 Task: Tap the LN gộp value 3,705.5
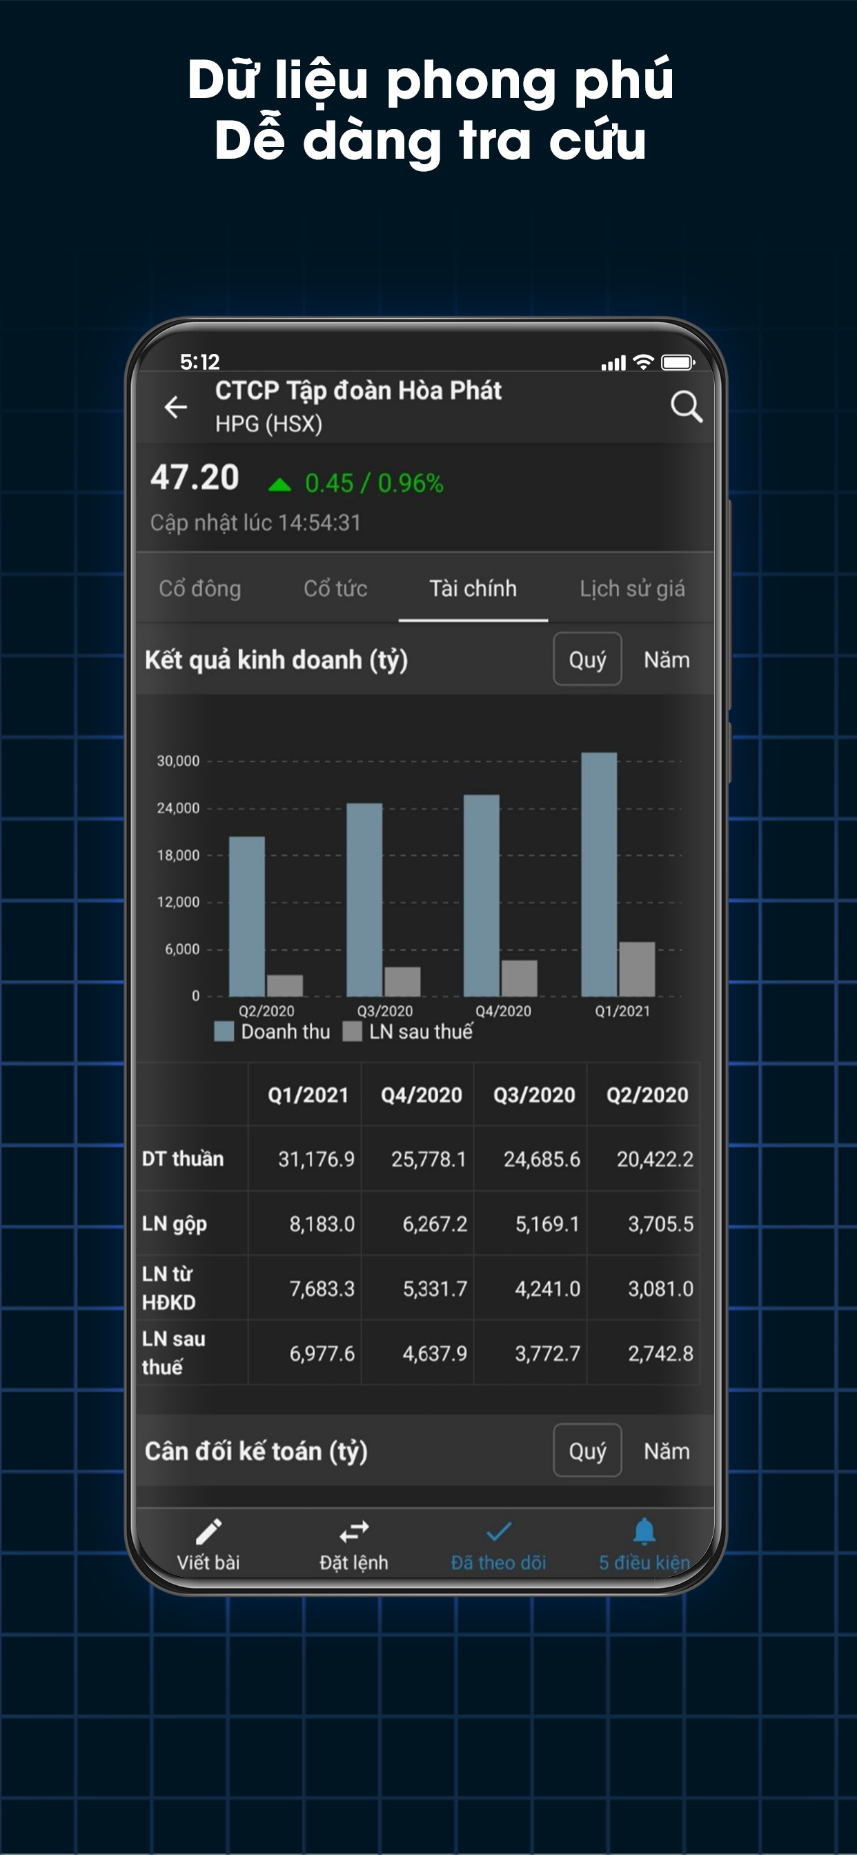(x=660, y=1224)
